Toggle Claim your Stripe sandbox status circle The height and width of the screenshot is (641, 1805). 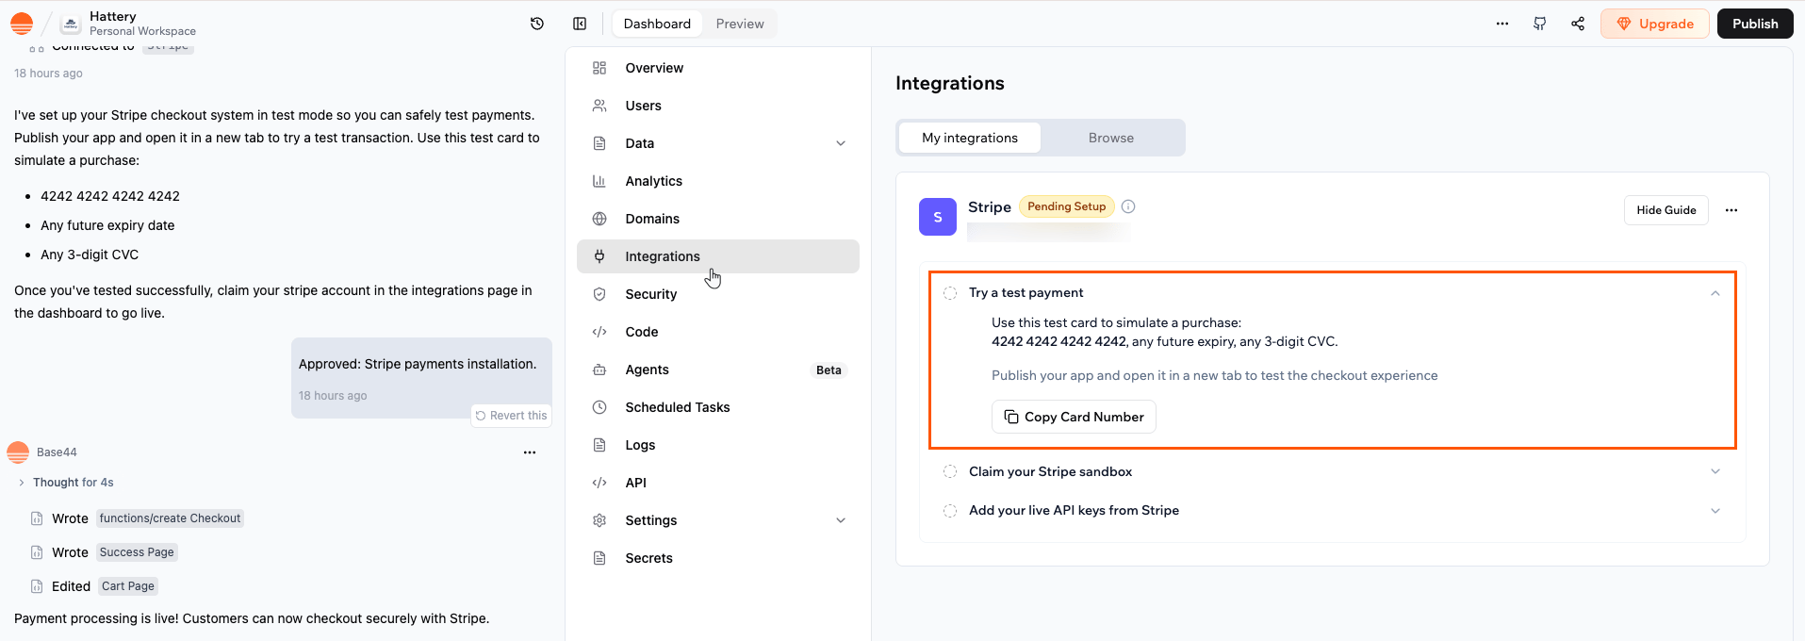pos(950,471)
